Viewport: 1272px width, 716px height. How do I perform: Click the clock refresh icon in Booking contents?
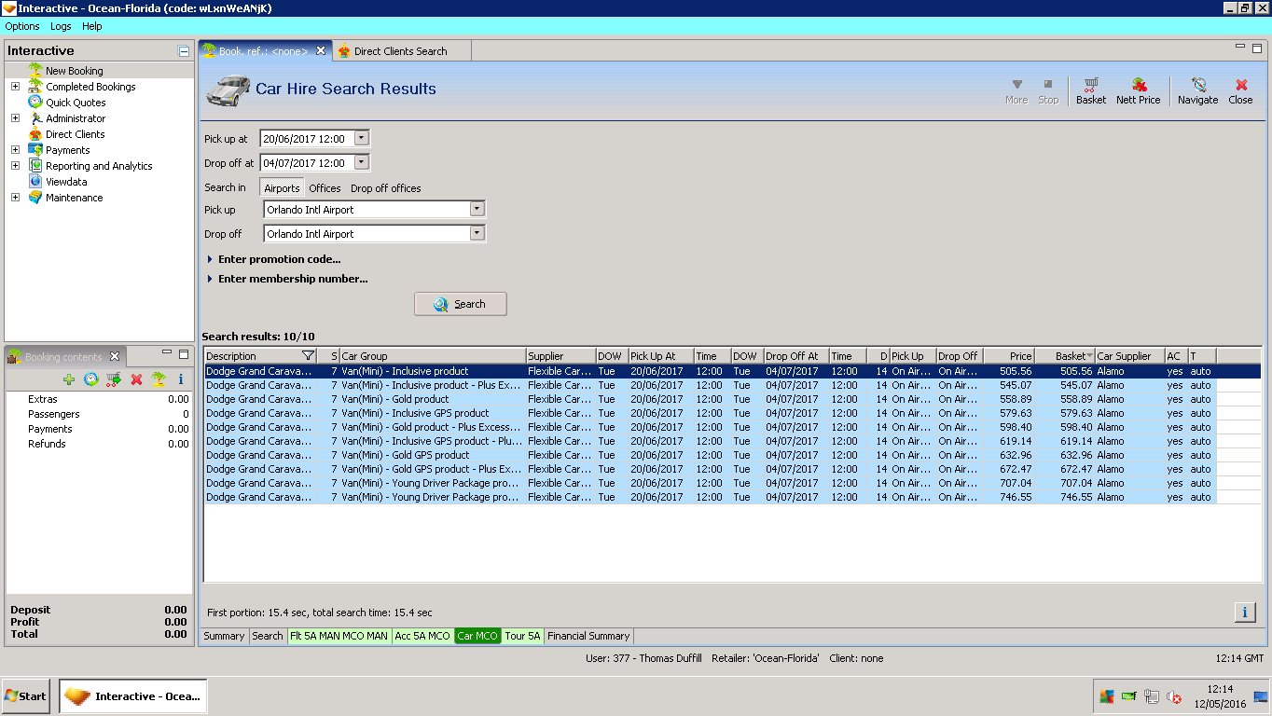pos(91,379)
